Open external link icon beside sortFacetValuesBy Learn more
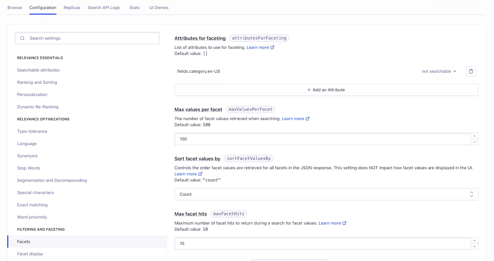 (x=200, y=174)
